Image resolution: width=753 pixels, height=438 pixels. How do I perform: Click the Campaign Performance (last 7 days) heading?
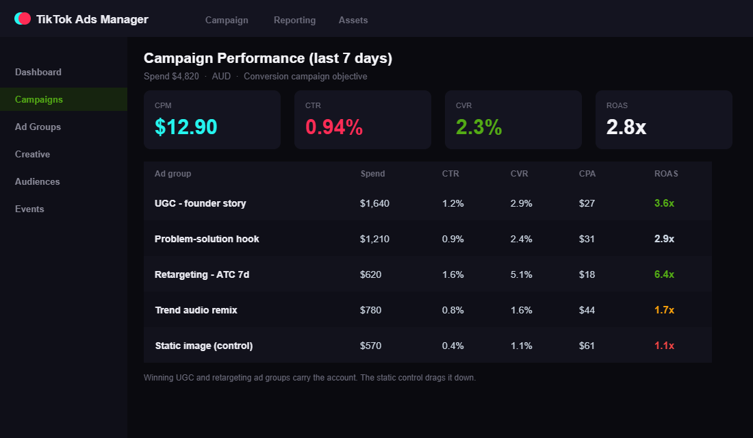pyautogui.click(x=268, y=58)
